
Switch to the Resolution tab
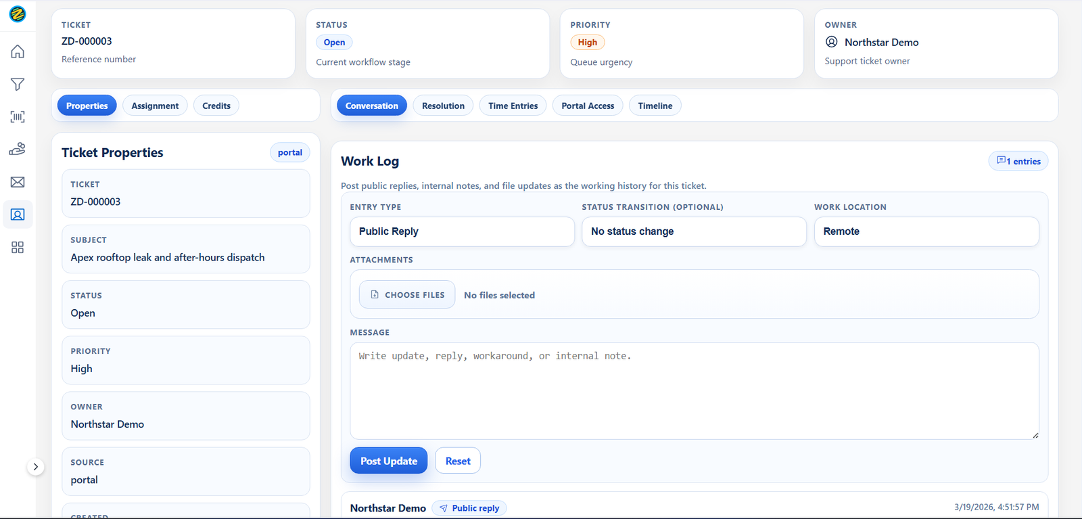[x=443, y=106]
